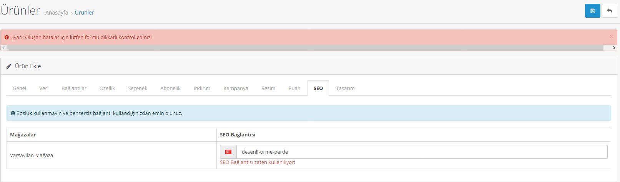Click the info icon in the blue notice
Viewport: 620px width, 182px height.
click(13, 113)
